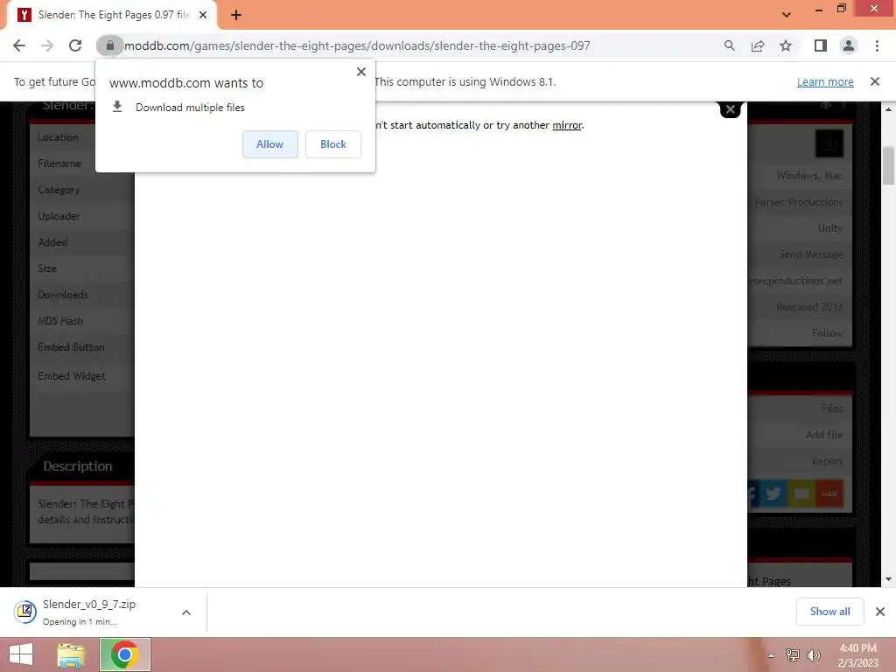Click the Embed Widget row label
This screenshot has height=672, width=896.
(x=72, y=375)
